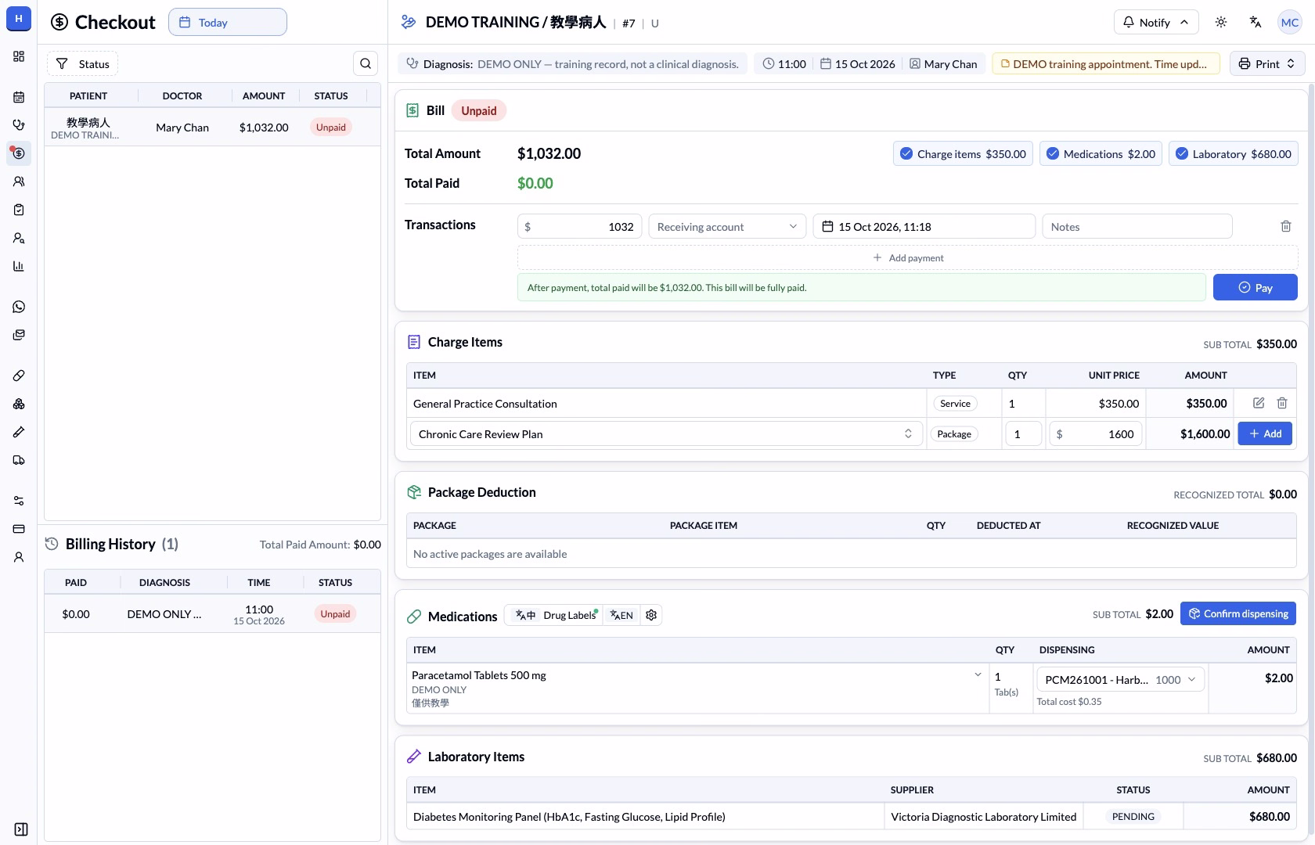Open the dashboard grid icon in sidebar

19,56
